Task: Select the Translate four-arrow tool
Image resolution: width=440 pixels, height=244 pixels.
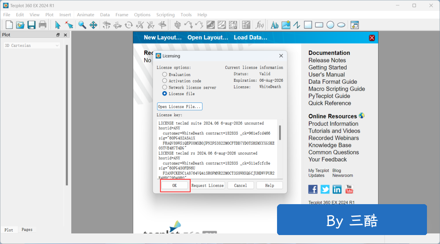Action: click(93, 25)
